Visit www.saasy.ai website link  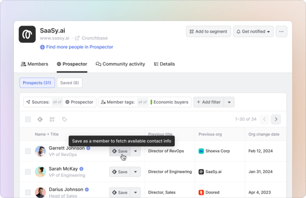click(x=54, y=38)
